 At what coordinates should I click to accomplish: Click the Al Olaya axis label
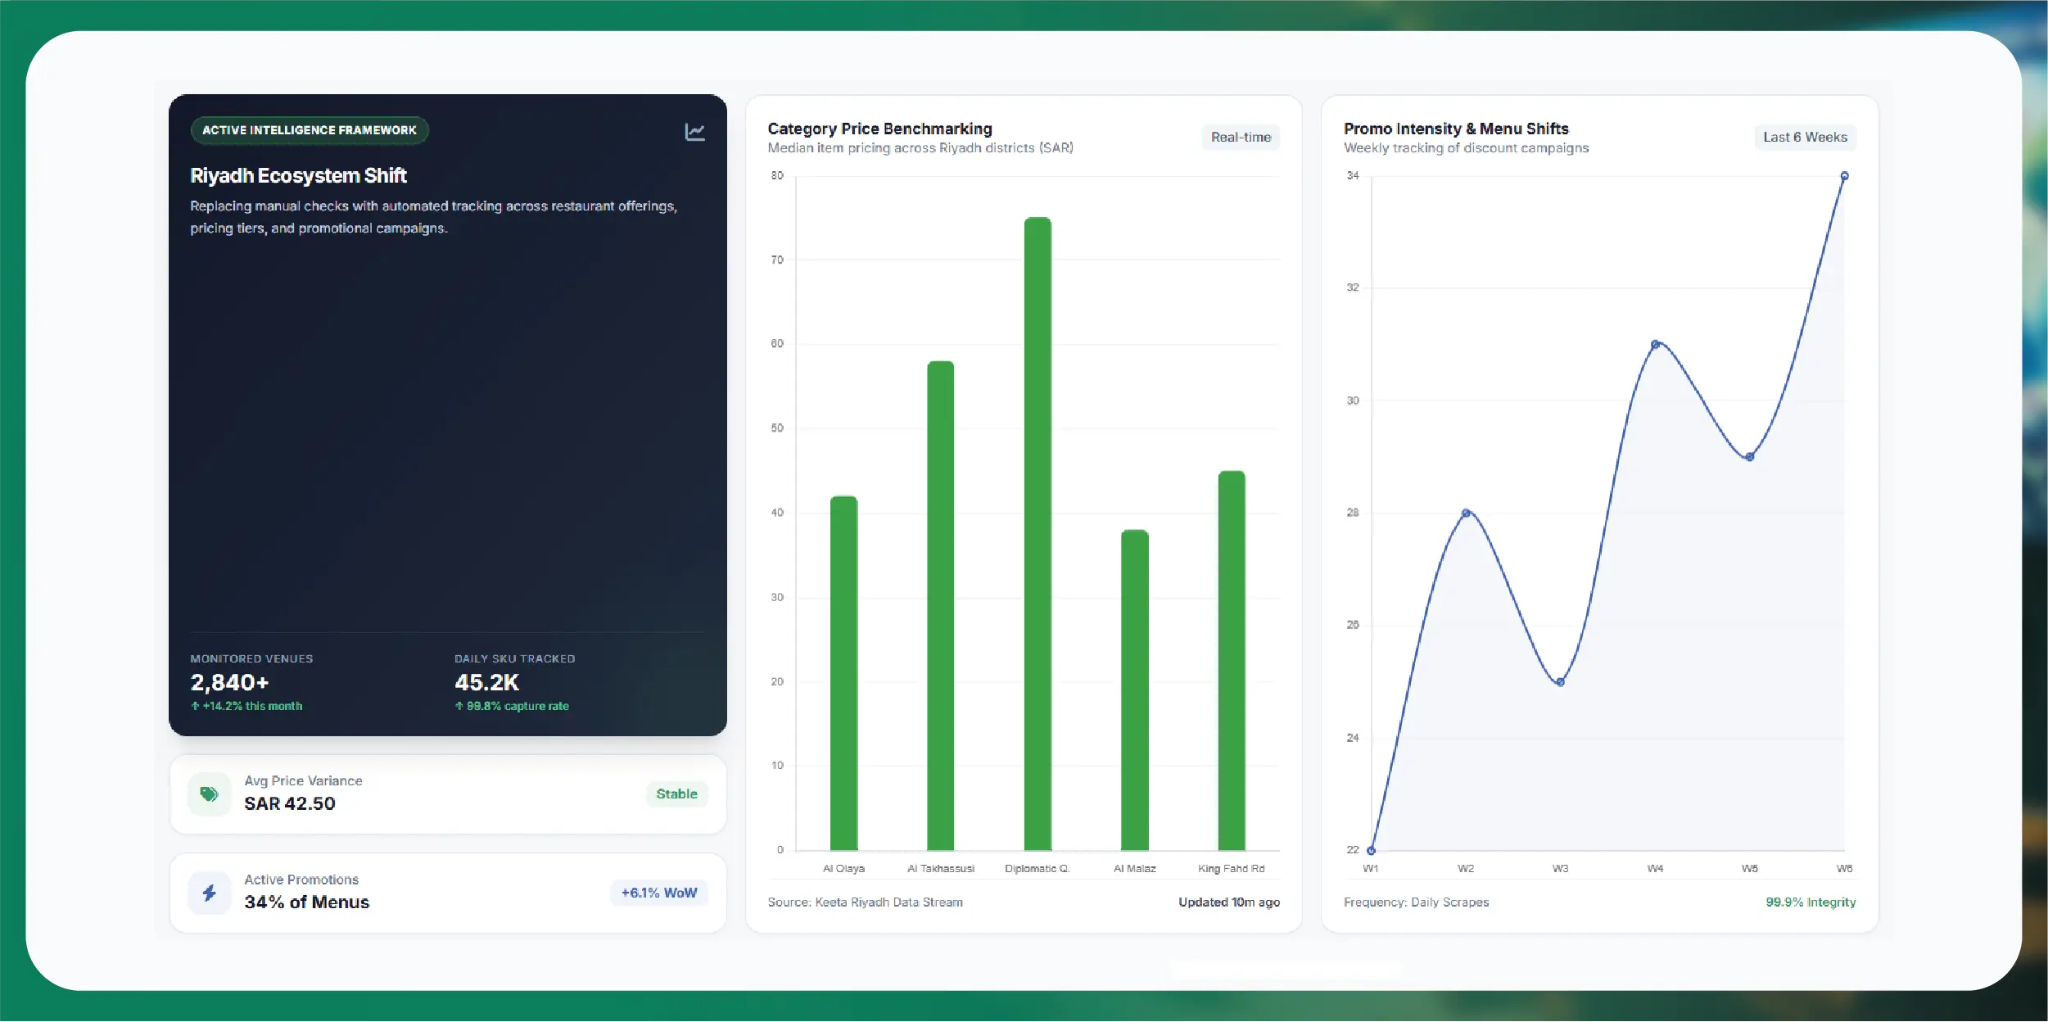pos(843,869)
